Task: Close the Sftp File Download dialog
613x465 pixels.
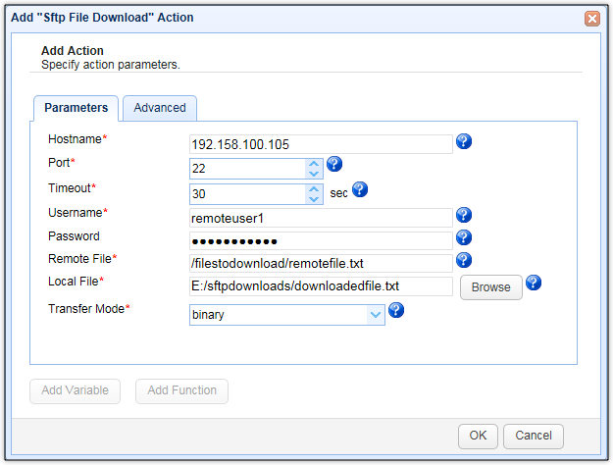Action: pos(591,18)
